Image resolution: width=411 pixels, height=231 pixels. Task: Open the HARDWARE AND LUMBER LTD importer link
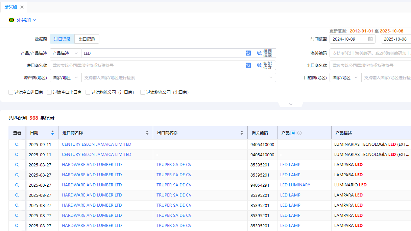point(92,164)
